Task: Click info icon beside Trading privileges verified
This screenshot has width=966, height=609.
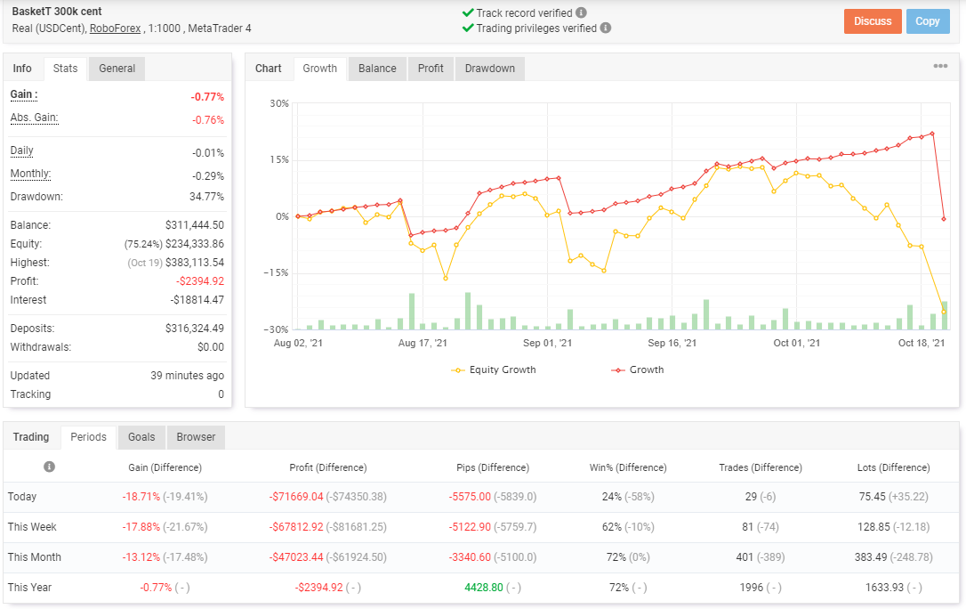Action: [x=606, y=28]
